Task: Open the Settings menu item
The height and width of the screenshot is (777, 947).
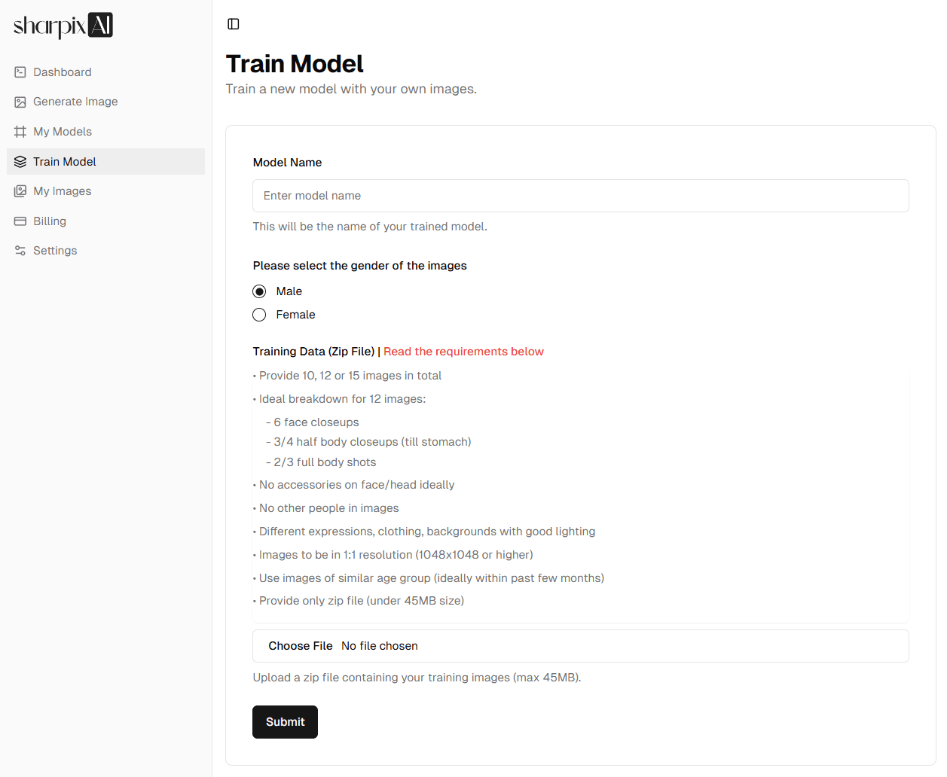Action: coord(55,251)
